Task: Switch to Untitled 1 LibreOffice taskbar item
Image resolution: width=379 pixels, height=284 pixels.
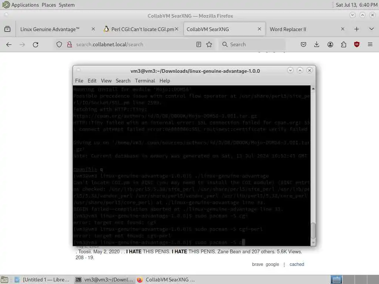Action: click(41, 280)
